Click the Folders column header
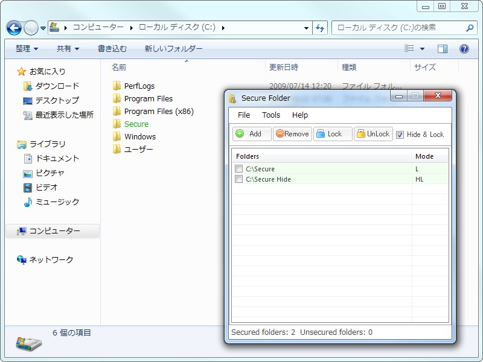Viewport: 483px width, 362px height. click(x=322, y=156)
